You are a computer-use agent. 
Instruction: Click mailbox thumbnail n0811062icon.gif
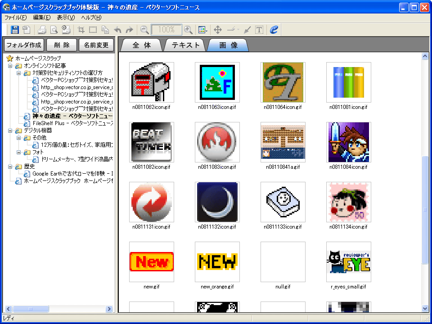[x=152, y=82]
